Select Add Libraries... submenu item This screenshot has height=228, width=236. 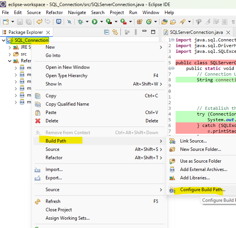click(203, 178)
